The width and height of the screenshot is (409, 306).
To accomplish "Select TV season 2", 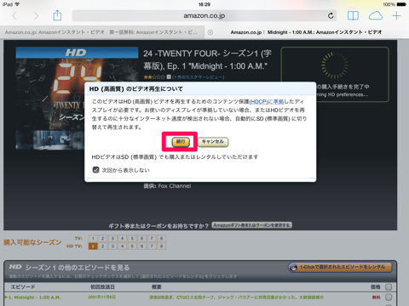I will click(102, 238).
